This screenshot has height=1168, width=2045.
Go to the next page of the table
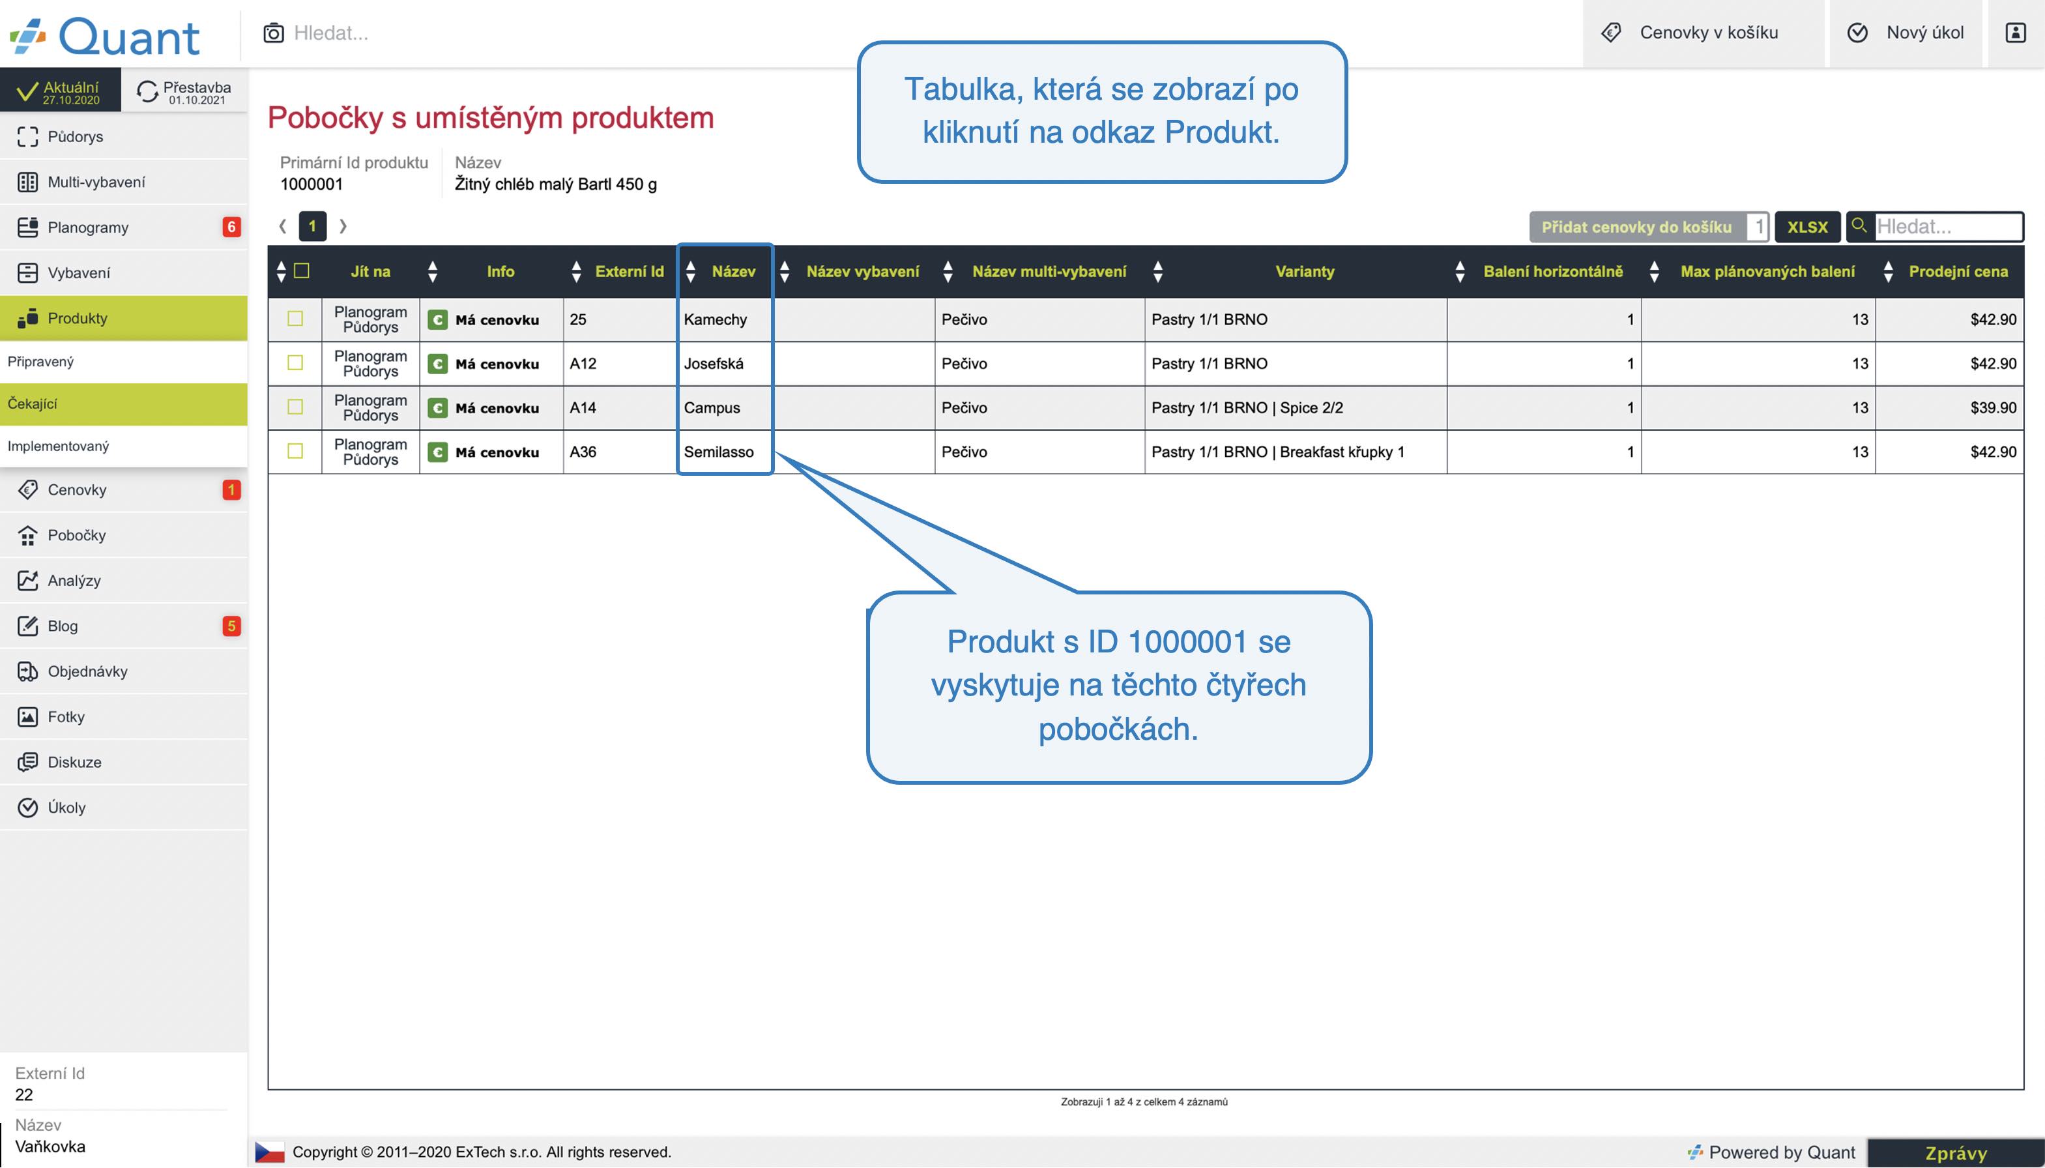coord(343,226)
